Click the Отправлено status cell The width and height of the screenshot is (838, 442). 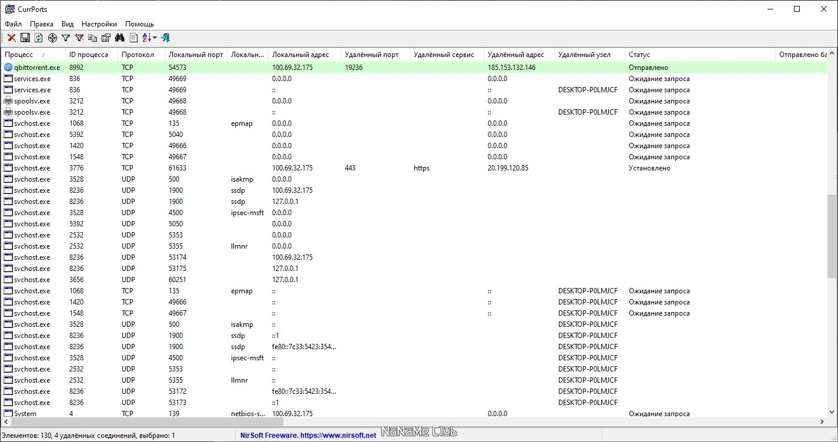648,68
